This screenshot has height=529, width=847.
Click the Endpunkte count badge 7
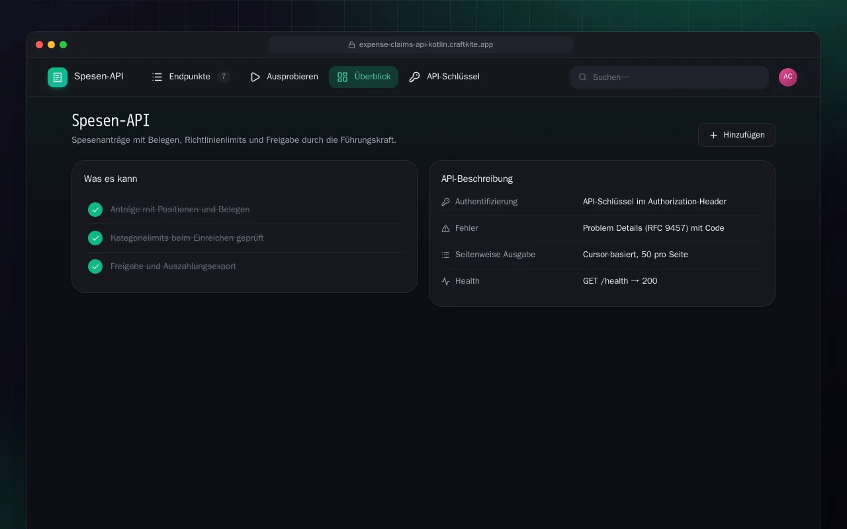[x=224, y=77]
